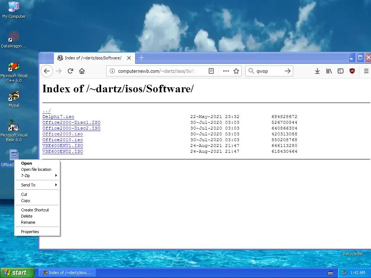Image resolution: width=371 pixels, height=278 pixels.
Task: Choose Open file location in context menu
Action: (37, 169)
